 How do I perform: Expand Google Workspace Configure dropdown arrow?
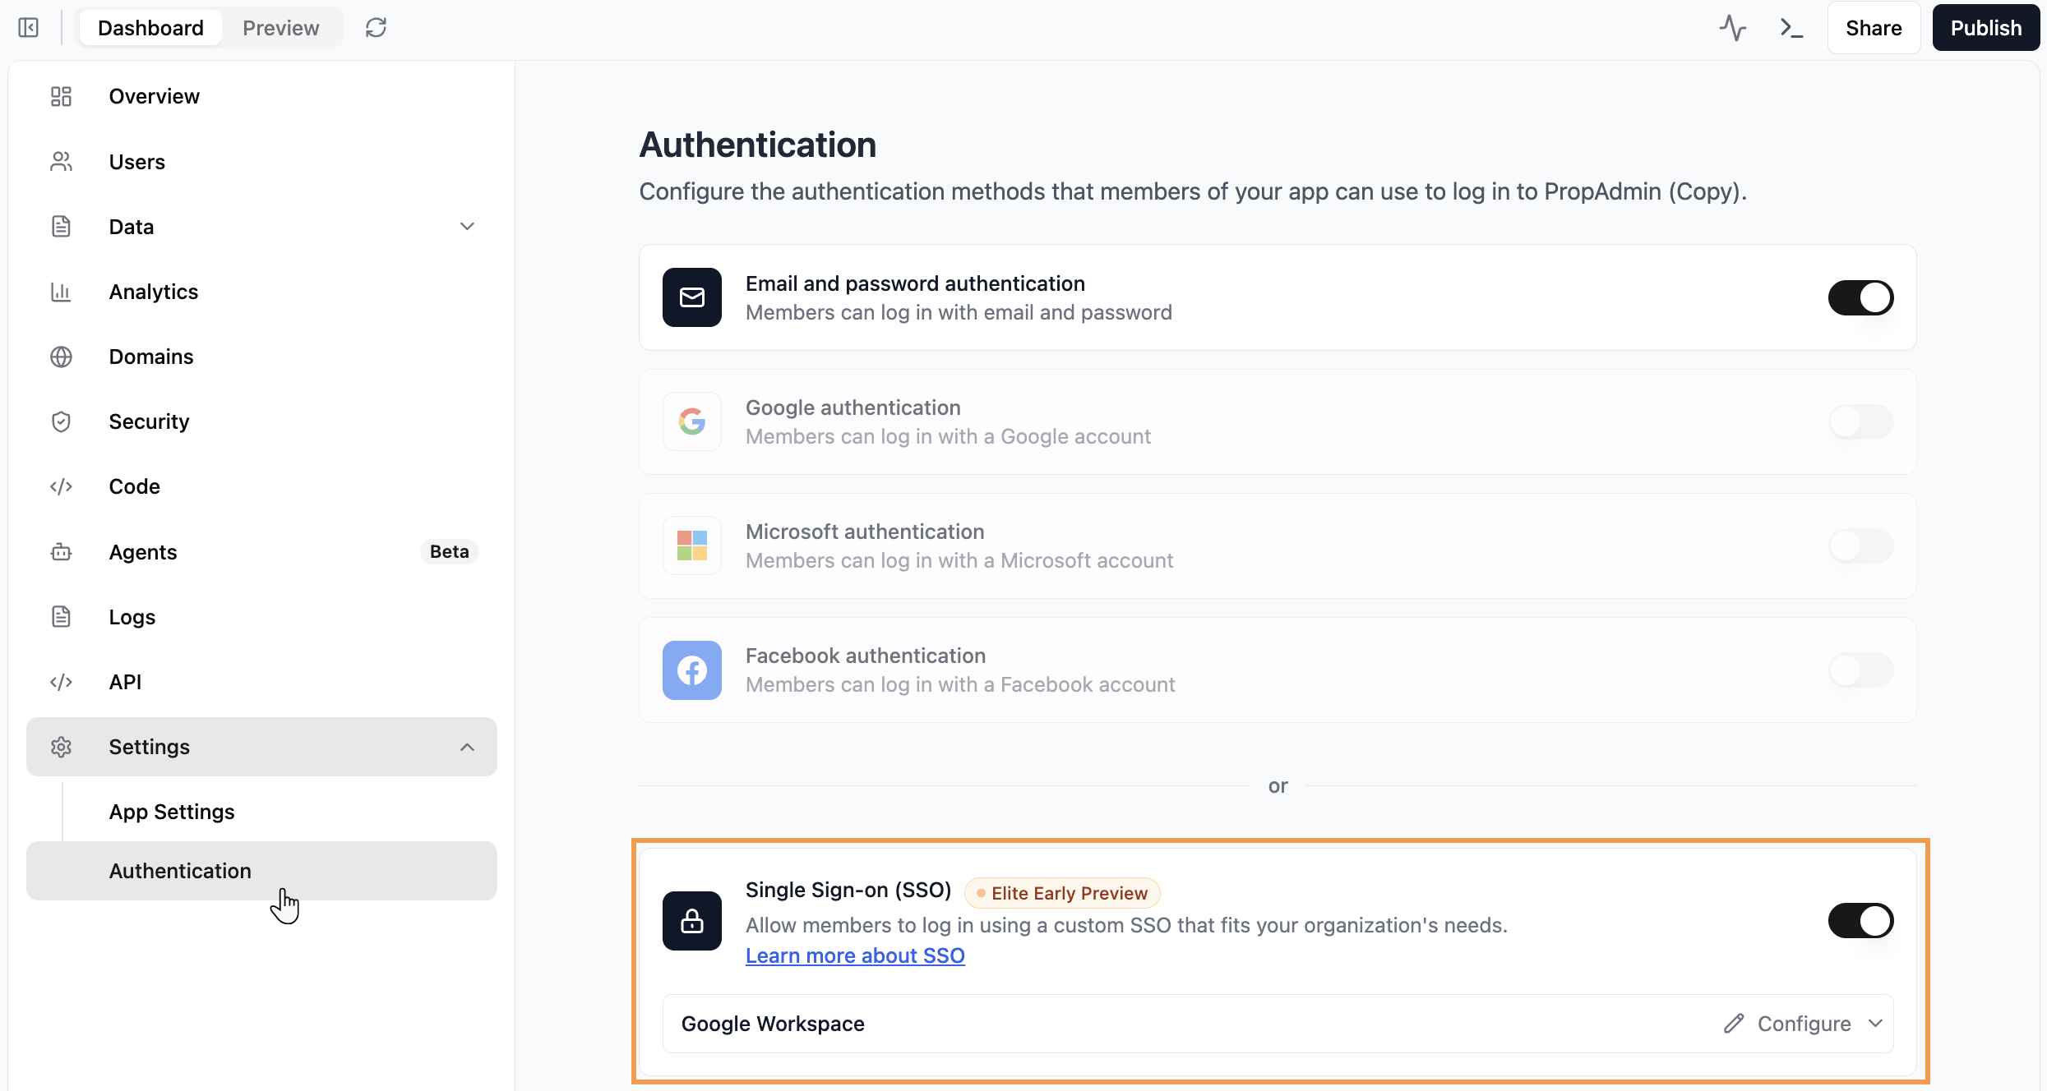pos(1875,1024)
